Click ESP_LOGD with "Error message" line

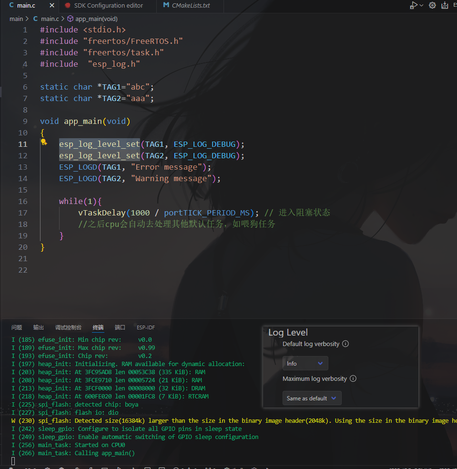tap(135, 167)
